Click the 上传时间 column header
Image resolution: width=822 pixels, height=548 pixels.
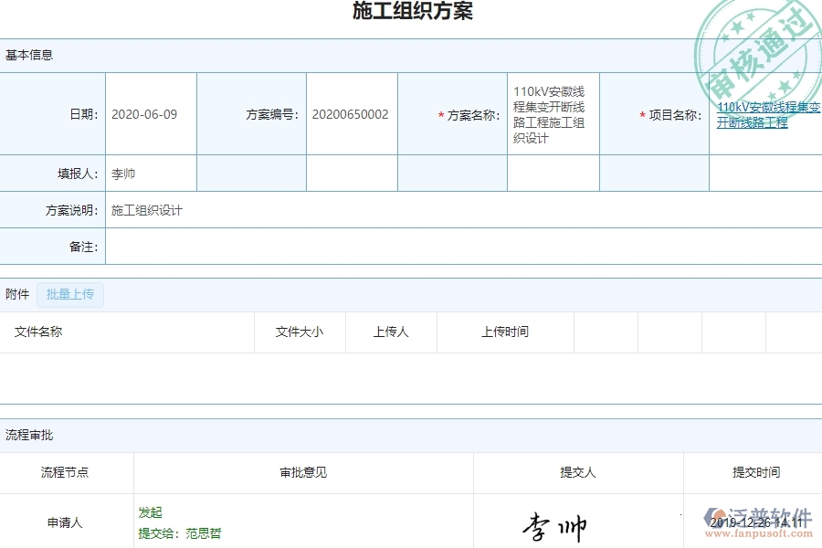click(x=503, y=332)
